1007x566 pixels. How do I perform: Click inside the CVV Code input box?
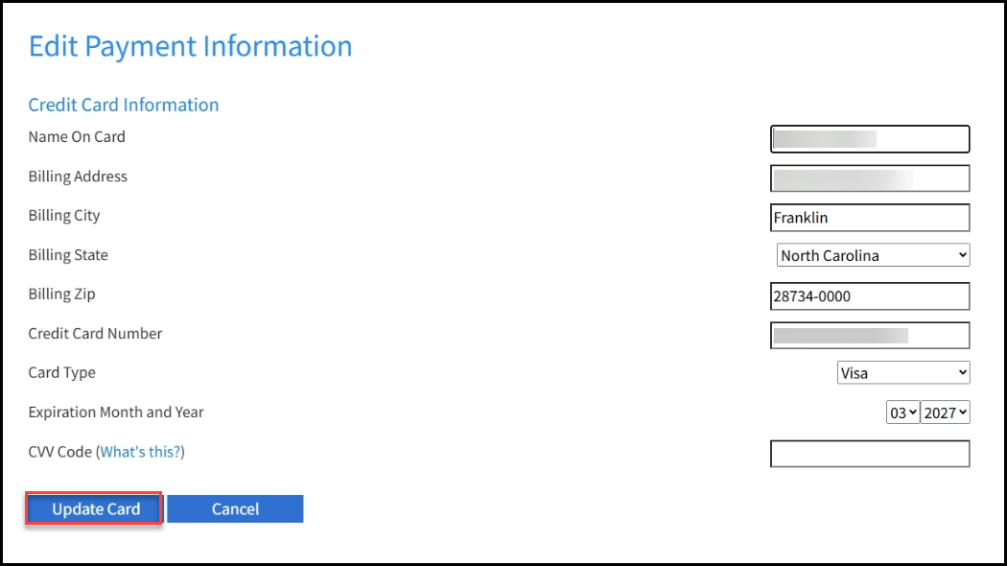click(869, 452)
